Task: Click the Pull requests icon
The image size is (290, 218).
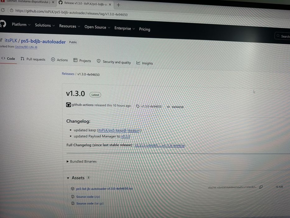Action: point(22,59)
